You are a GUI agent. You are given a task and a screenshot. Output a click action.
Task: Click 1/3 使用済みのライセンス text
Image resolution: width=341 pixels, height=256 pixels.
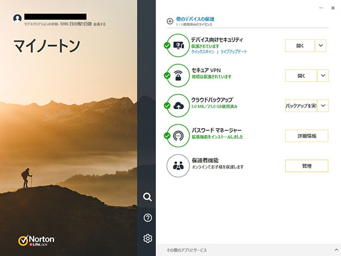pyautogui.click(x=194, y=24)
